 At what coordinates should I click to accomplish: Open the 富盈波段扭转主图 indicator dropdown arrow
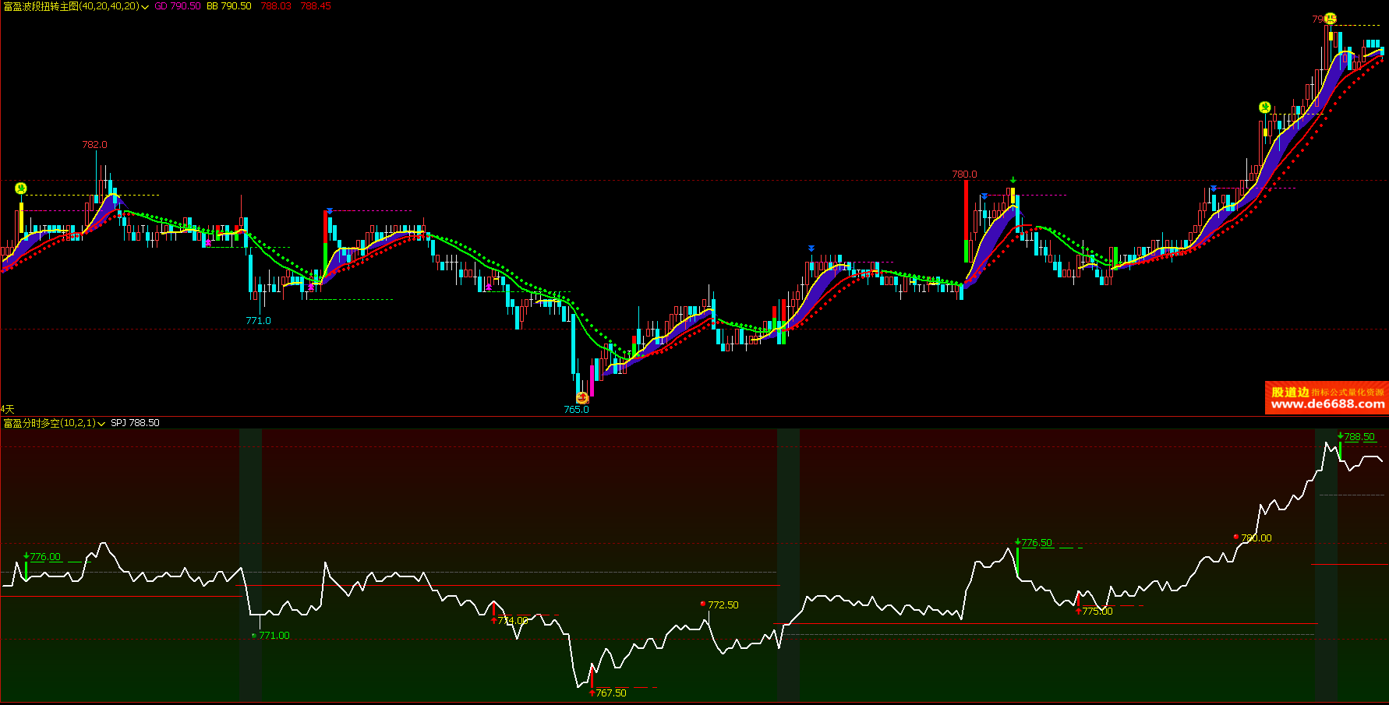point(145,7)
